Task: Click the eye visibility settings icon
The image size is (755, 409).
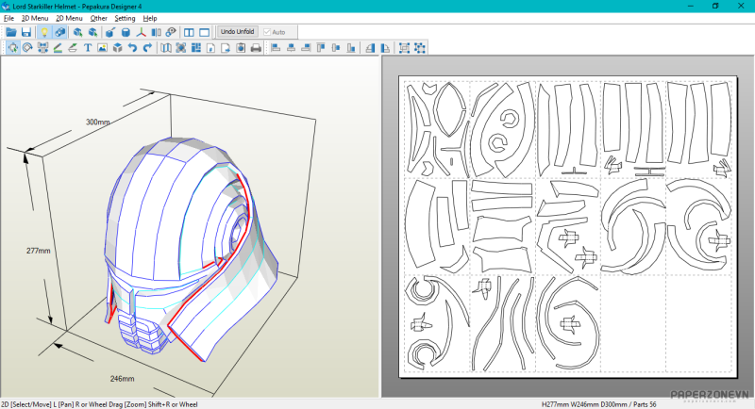Action: [171, 32]
